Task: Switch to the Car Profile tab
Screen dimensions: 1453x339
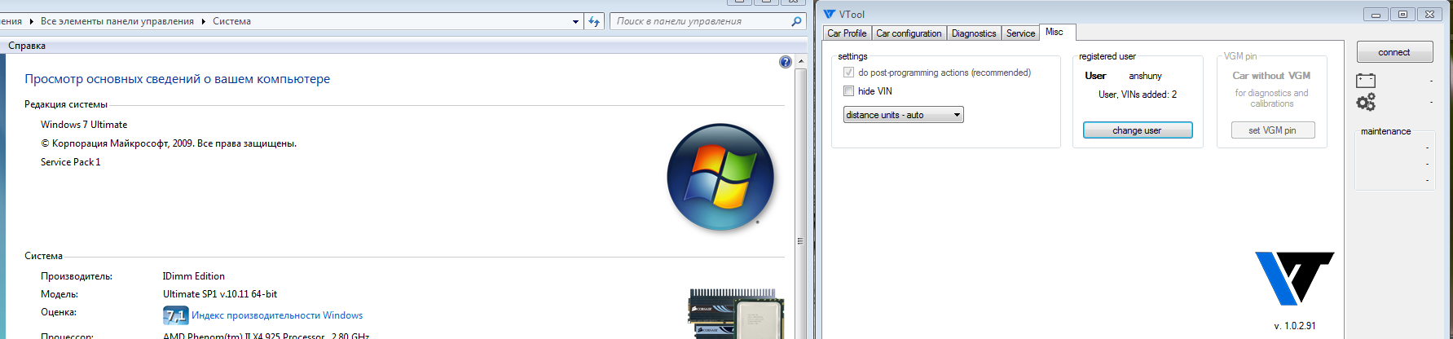Action: point(847,33)
